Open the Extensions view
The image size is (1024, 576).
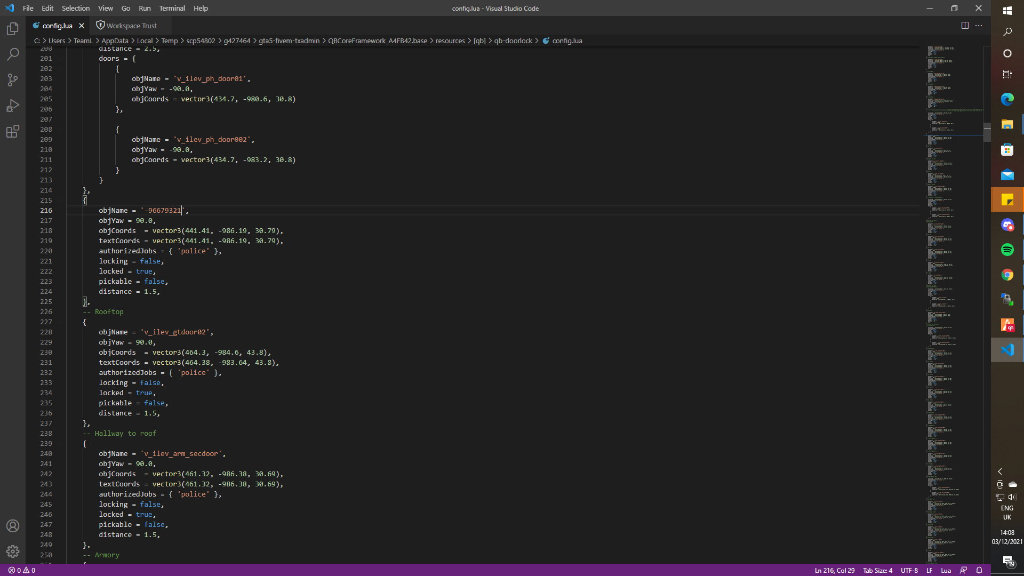(x=13, y=131)
